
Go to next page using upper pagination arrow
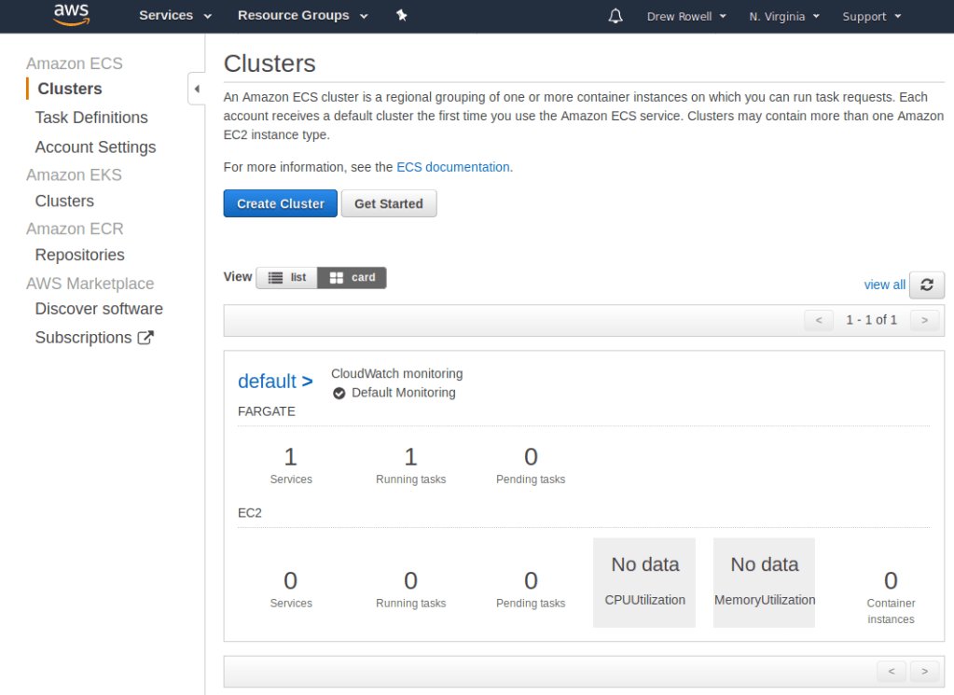[924, 320]
